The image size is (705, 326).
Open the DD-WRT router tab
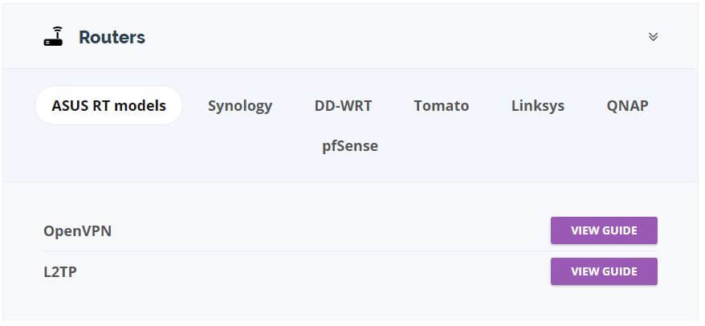click(x=343, y=106)
